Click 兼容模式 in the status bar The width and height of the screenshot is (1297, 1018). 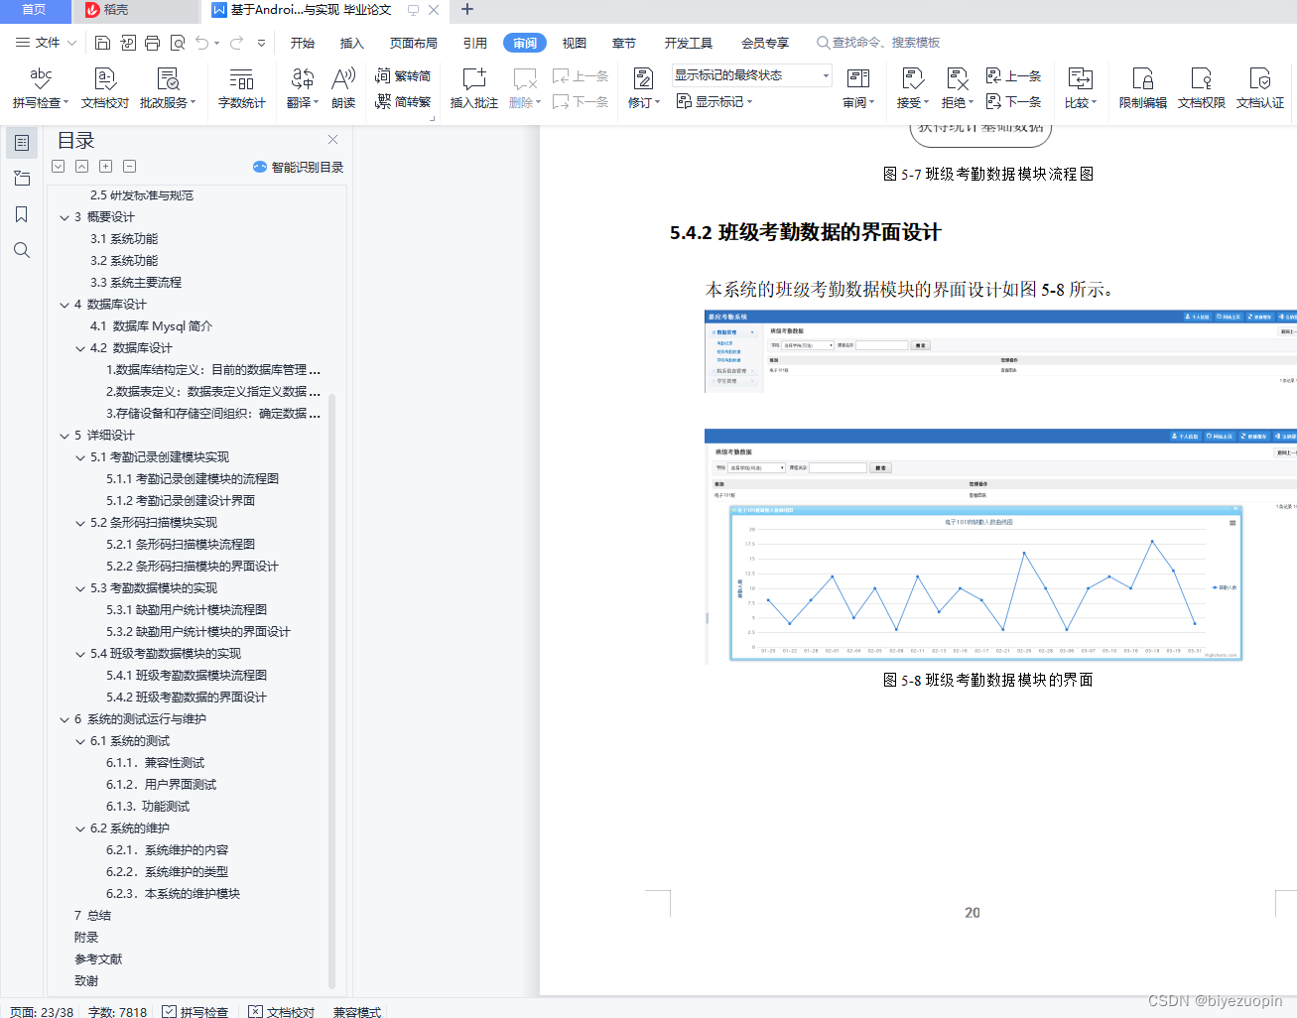[357, 1012]
